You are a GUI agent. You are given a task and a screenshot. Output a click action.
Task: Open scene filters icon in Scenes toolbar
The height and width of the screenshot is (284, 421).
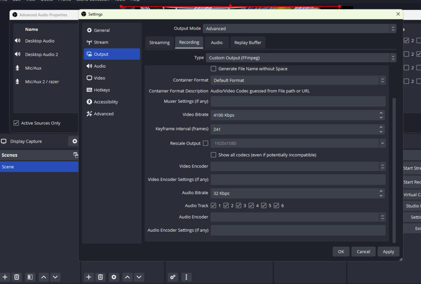click(30, 277)
